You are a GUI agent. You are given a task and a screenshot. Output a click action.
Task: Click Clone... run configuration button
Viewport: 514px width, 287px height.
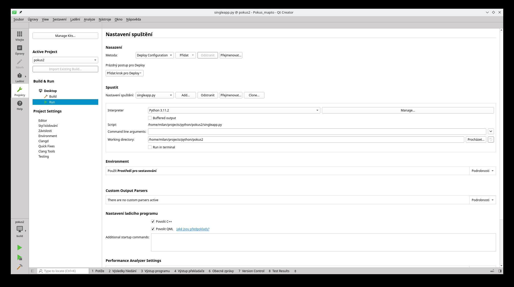(254, 95)
